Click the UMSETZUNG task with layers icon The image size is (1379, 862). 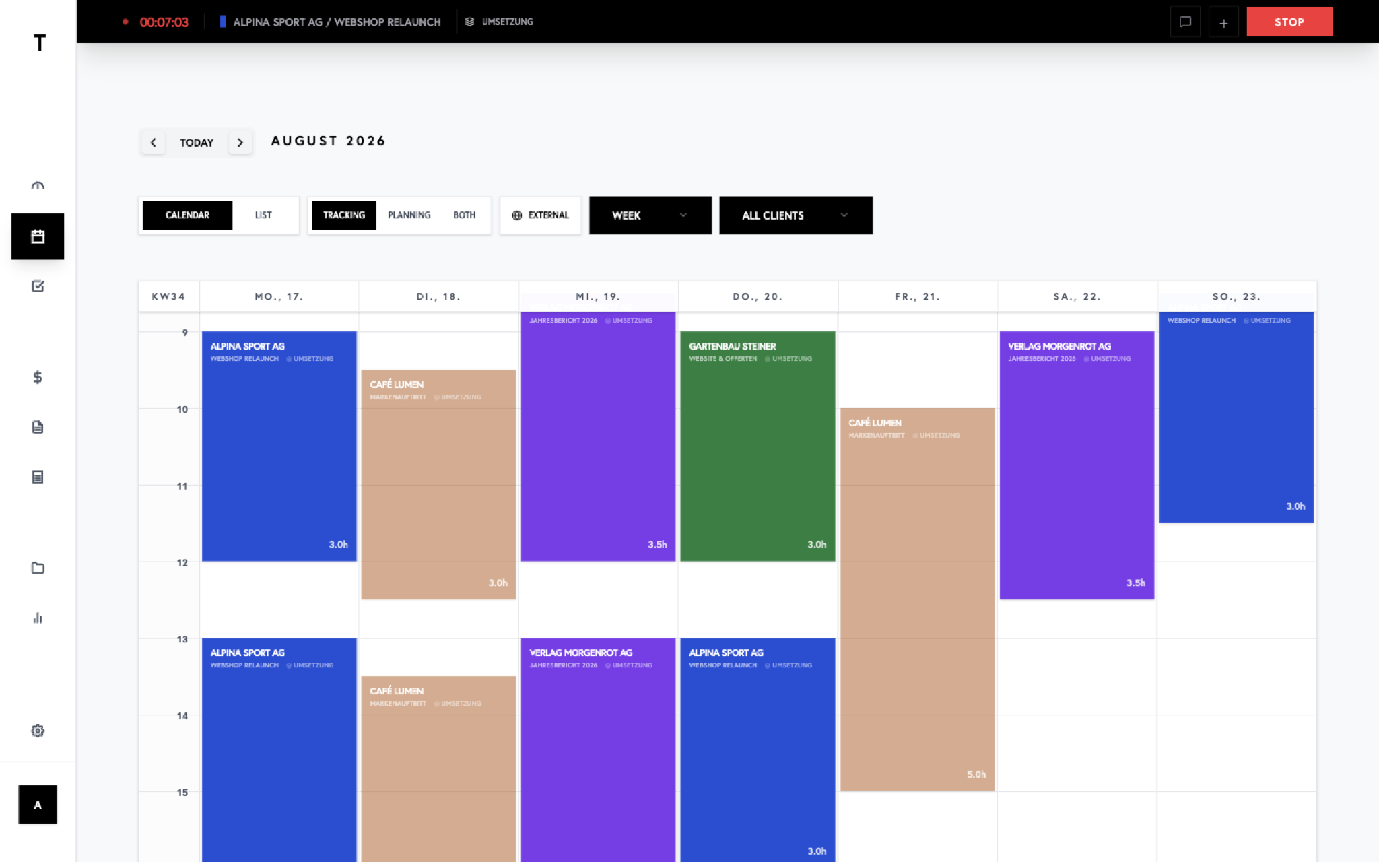pos(499,22)
